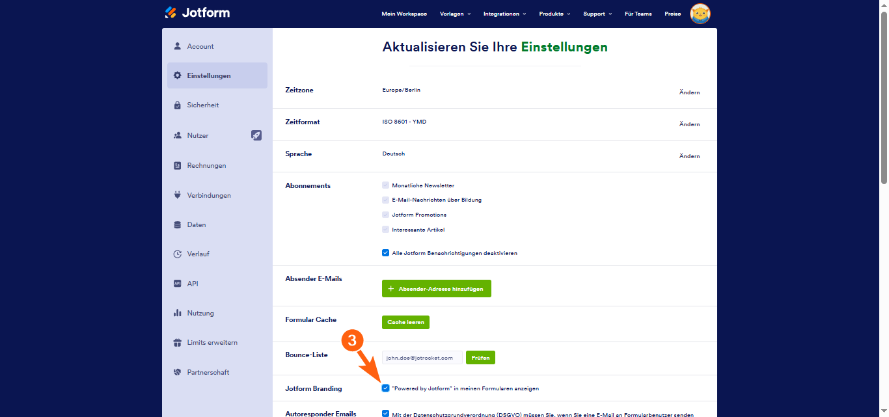
Task: Open the Sicherheit sidebar tab
Action: pyautogui.click(x=217, y=105)
